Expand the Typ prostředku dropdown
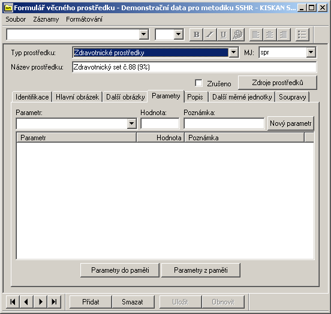Image resolution: width=331 pixels, height=314 pixels. (234, 52)
